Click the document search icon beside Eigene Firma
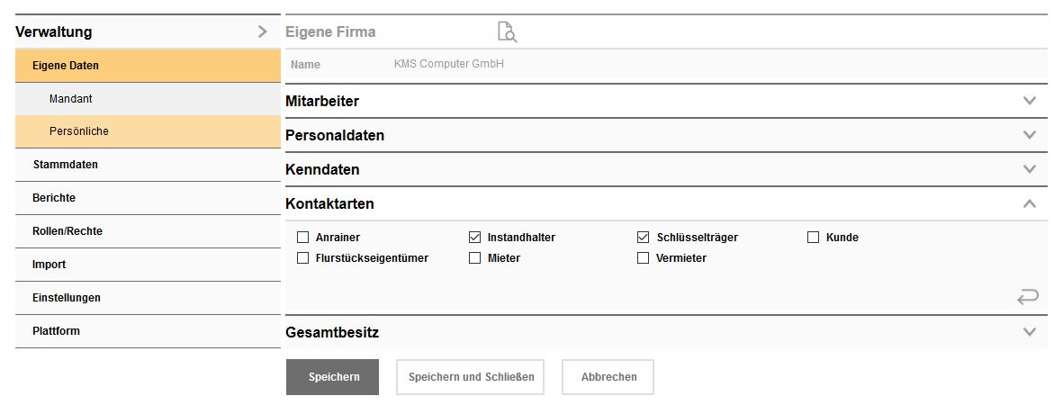This screenshot has height=405, width=1063. [x=508, y=32]
